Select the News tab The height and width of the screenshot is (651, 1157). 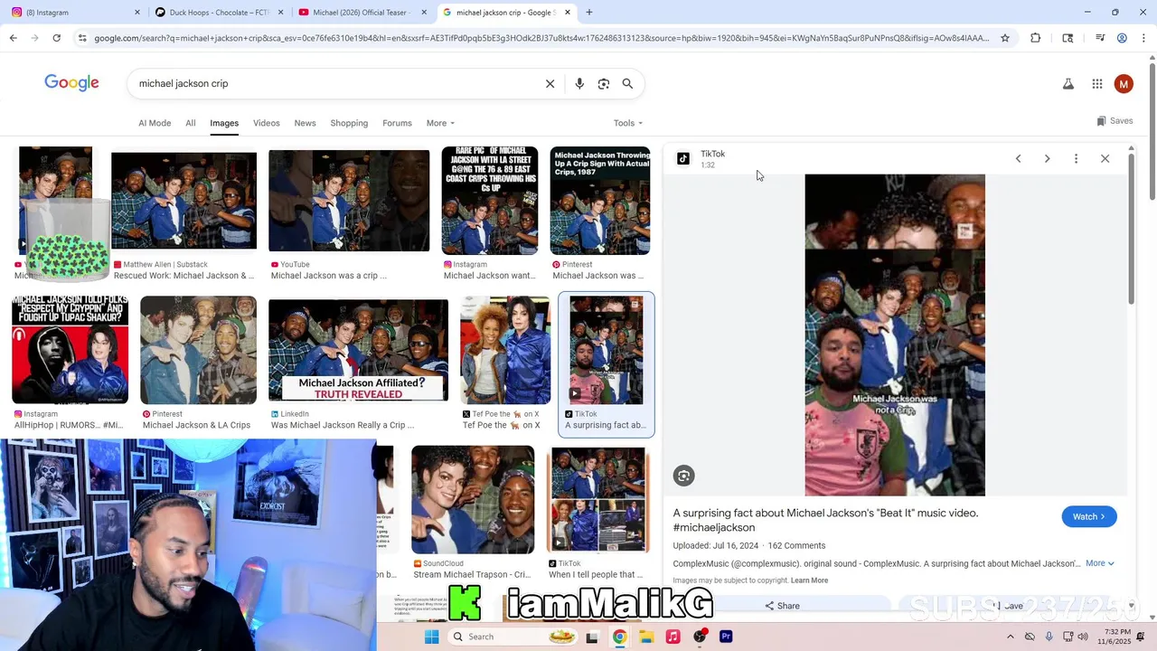(306, 123)
